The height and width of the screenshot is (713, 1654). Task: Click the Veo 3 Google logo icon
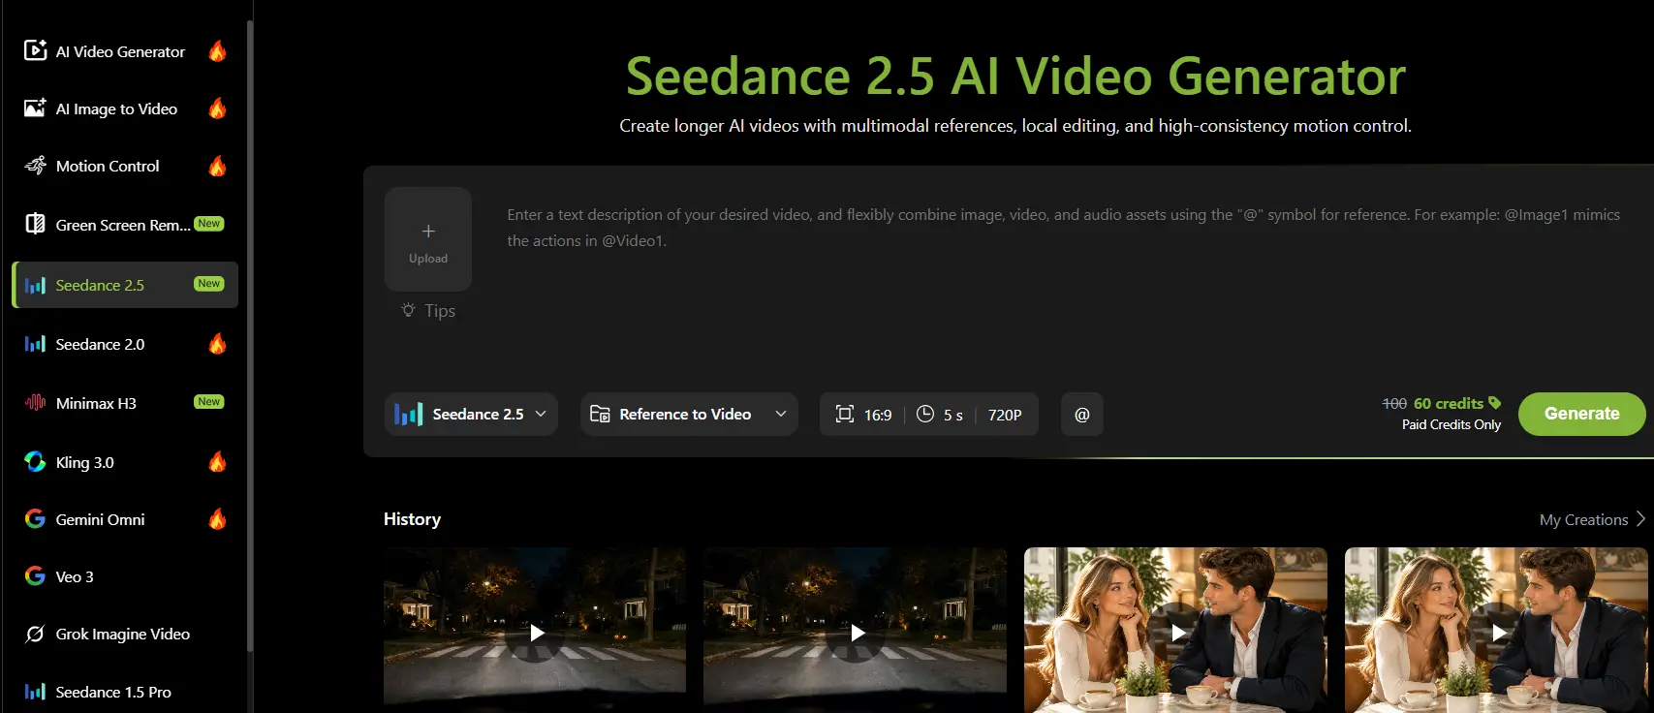click(35, 576)
